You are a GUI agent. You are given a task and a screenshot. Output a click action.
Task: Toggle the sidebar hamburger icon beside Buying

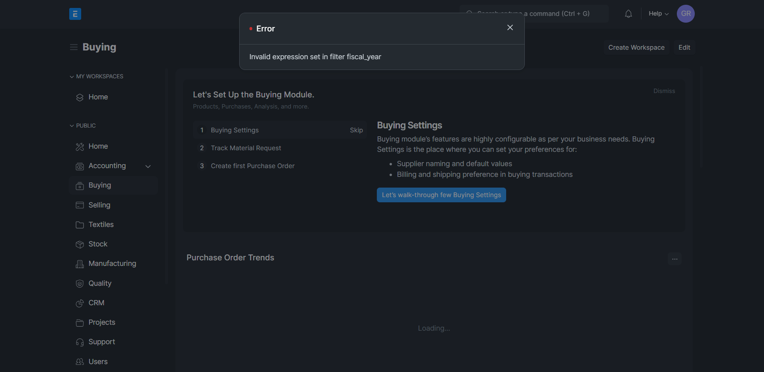point(74,47)
